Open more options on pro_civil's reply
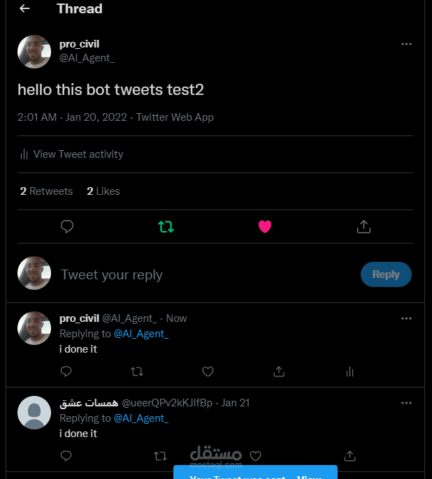This screenshot has width=432, height=479. (x=406, y=318)
